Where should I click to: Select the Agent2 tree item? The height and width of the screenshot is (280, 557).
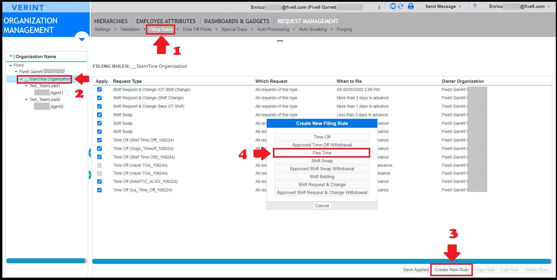pyautogui.click(x=49, y=107)
